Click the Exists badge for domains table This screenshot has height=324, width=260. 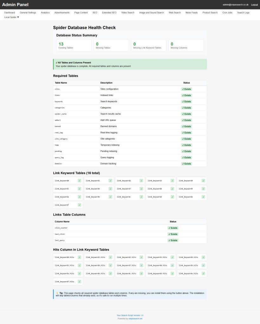coord(186,164)
